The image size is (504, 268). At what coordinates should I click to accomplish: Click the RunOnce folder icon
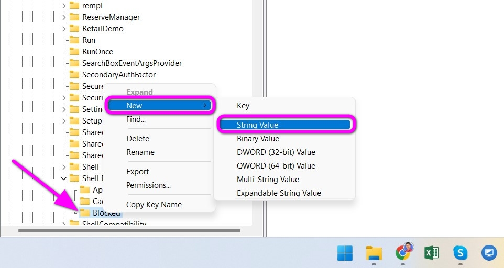click(74, 52)
